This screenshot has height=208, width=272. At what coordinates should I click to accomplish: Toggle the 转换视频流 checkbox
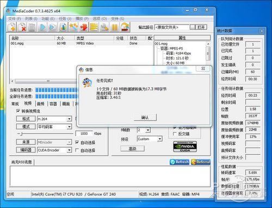click(x=18, y=111)
